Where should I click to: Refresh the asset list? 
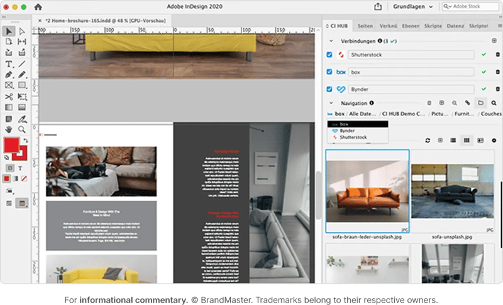428,141
